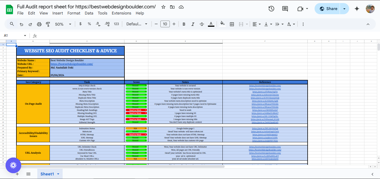The width and height of the screenshot is (380, 179).
Task: Open version history clock icon
Action: point(271,9)
